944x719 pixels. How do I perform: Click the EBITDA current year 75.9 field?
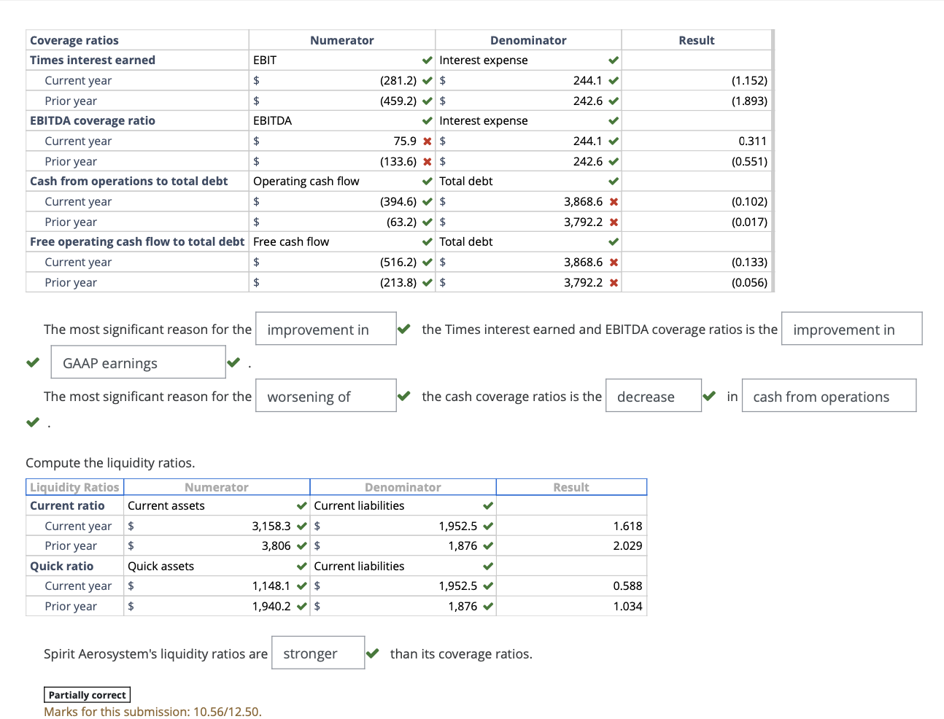341,141
